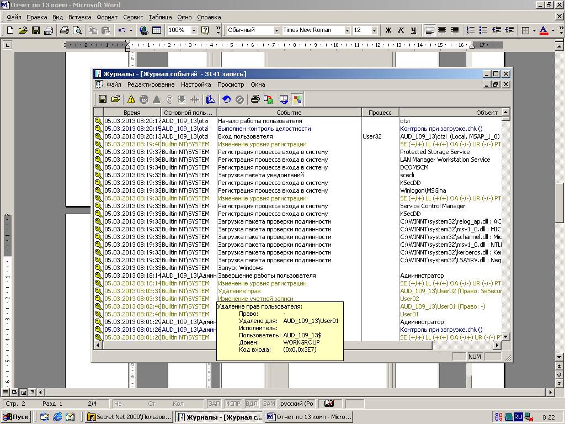
Task: Center align text in Word
Action: tap(442, 30)
